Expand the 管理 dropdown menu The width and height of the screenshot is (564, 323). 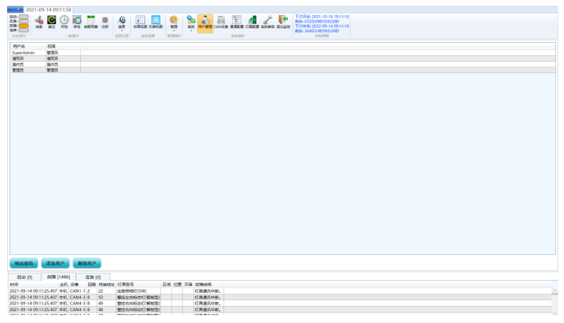coord(174,22)
